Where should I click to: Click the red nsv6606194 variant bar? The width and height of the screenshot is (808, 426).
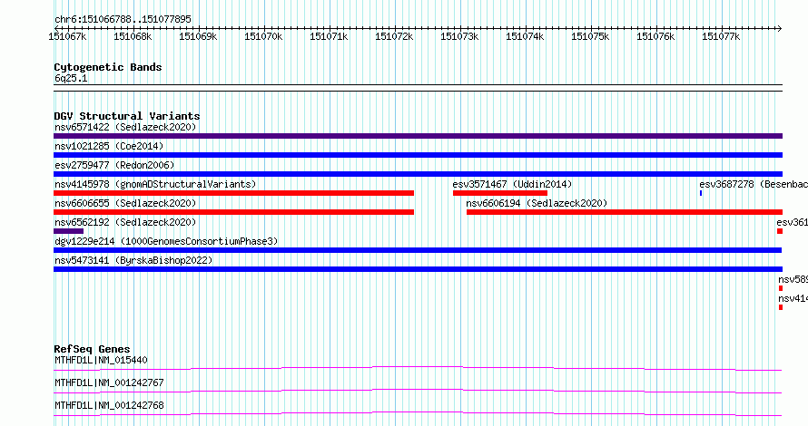pos(625,212)
